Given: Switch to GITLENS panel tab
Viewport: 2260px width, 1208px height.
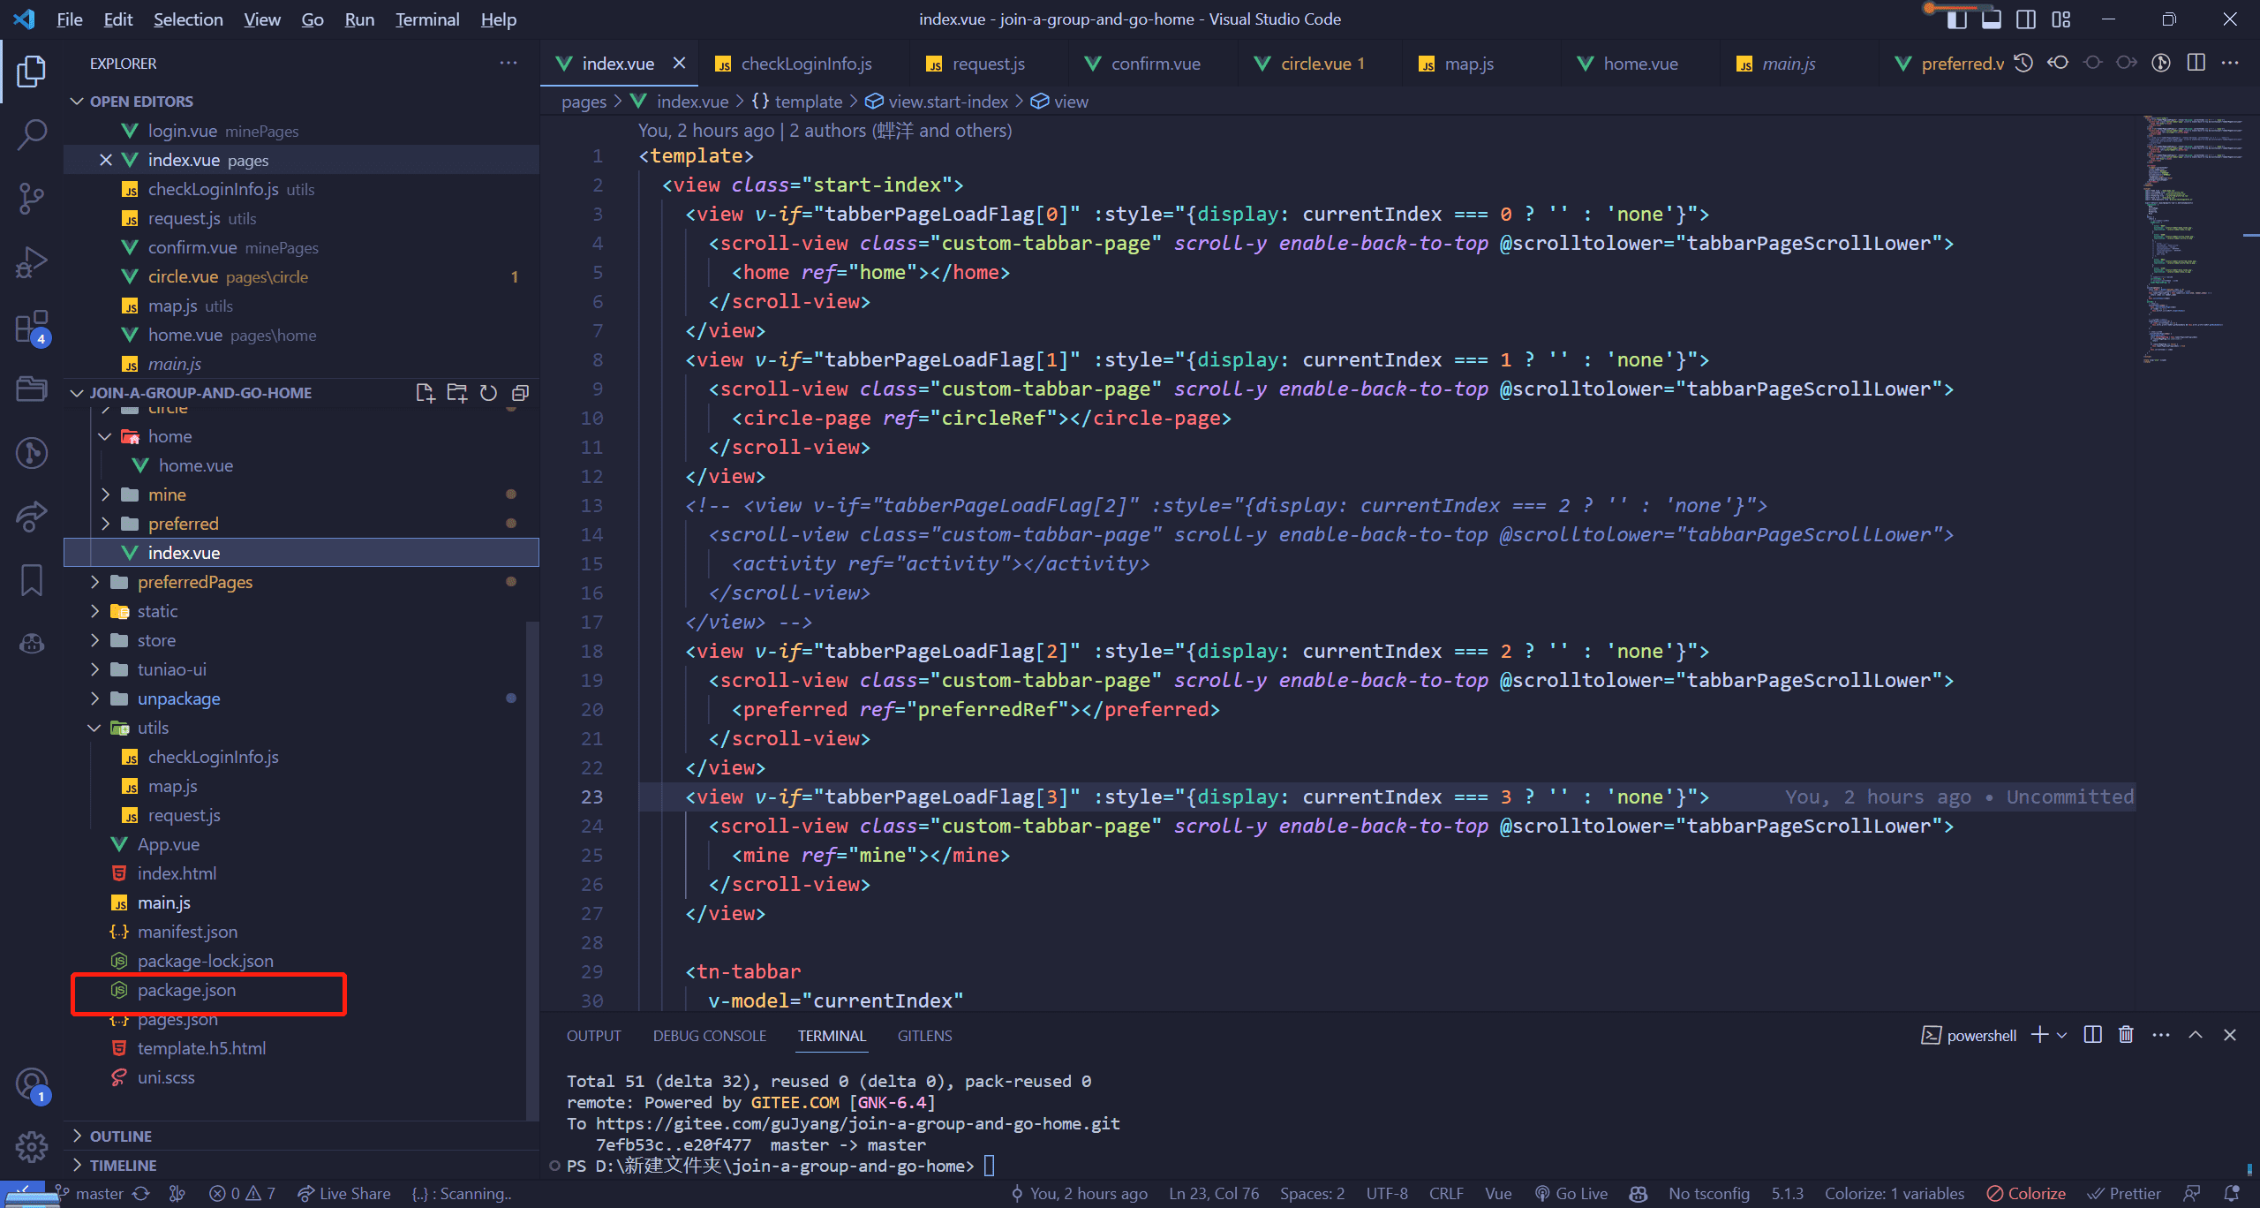Looking at the screenshot, I should pos(925,1036).
